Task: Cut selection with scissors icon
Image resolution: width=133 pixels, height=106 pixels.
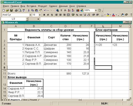Action: (x=29, y=10)
